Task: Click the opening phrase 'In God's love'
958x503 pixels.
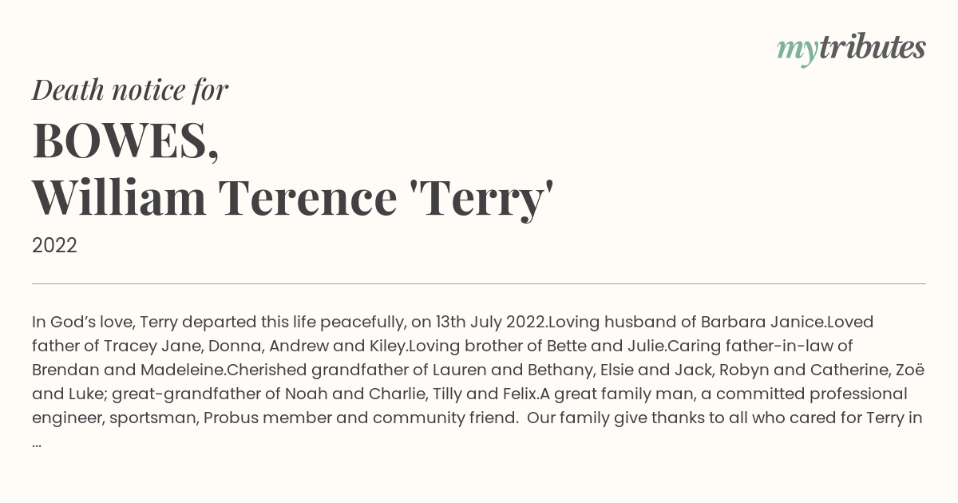Action: tap(83, 322)
